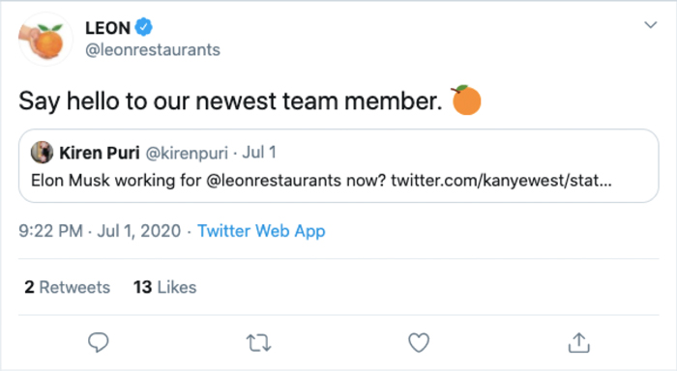This screenshot has height=371, width=677.
Task: Open the Jul 1 date of quoted tweet
Action: (x=259, y=153)
